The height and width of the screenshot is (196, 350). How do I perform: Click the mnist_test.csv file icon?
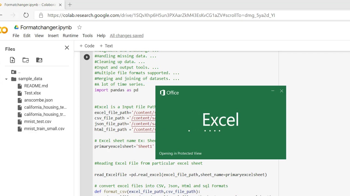(x=19, y=122)
